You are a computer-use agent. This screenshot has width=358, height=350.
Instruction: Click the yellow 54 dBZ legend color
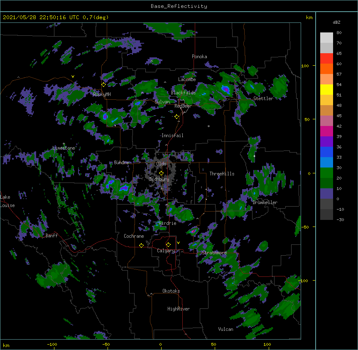326,89
